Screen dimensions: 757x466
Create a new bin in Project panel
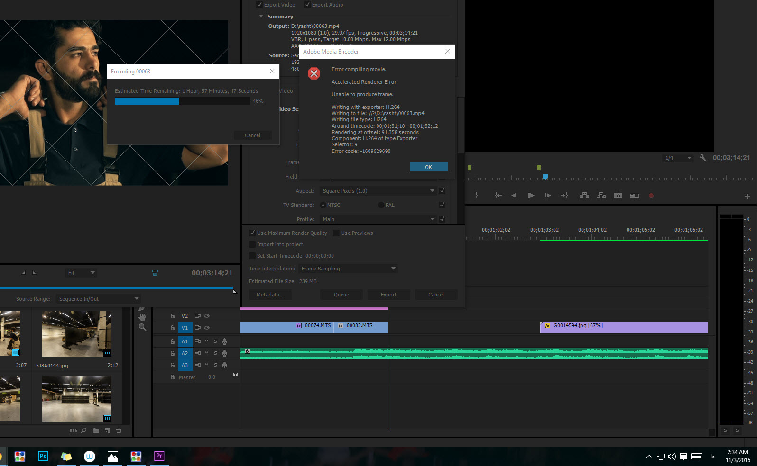click(96, 430)
